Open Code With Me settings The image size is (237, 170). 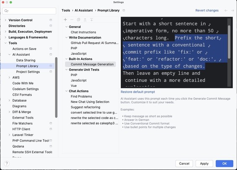23,83
